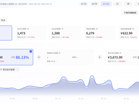139x104 pixels.
Task: Click the 05-10 chart date label
Action: [x=58, y=99]
